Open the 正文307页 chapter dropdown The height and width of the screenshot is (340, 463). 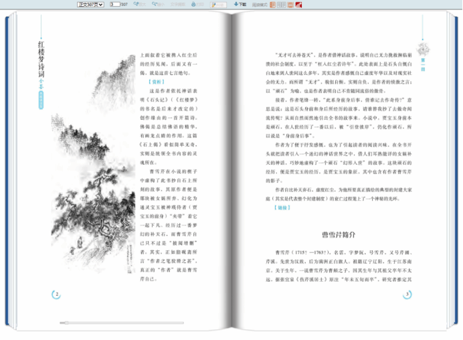coord(90,5)
